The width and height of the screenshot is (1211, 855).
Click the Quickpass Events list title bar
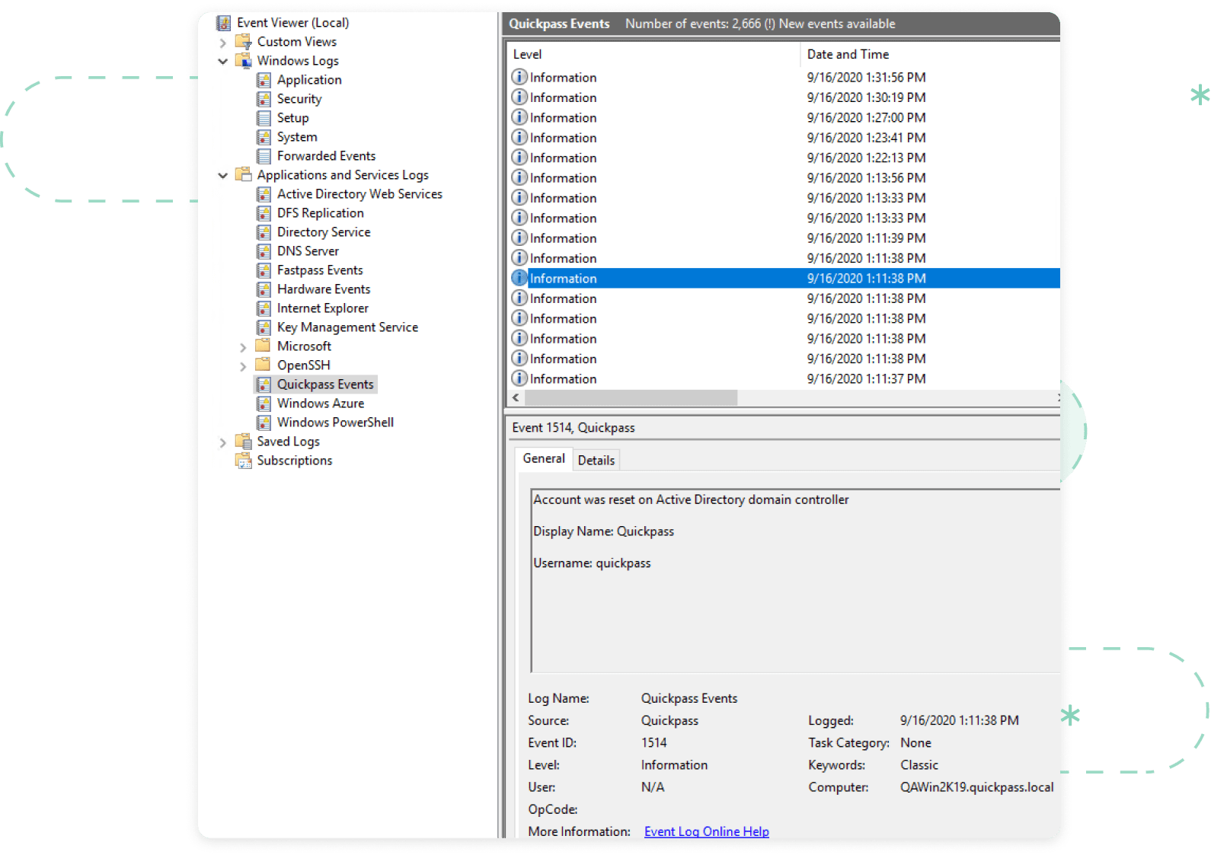pos(781,24)
